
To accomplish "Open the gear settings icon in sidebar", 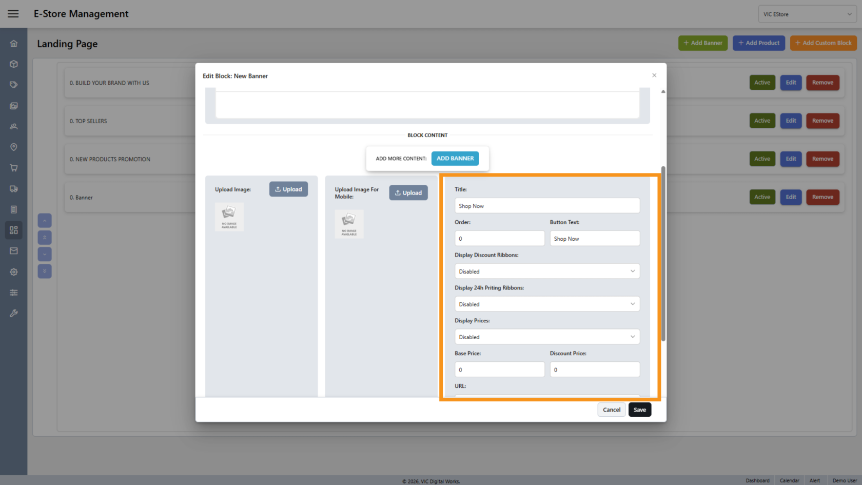I will (x=14, y=272).
